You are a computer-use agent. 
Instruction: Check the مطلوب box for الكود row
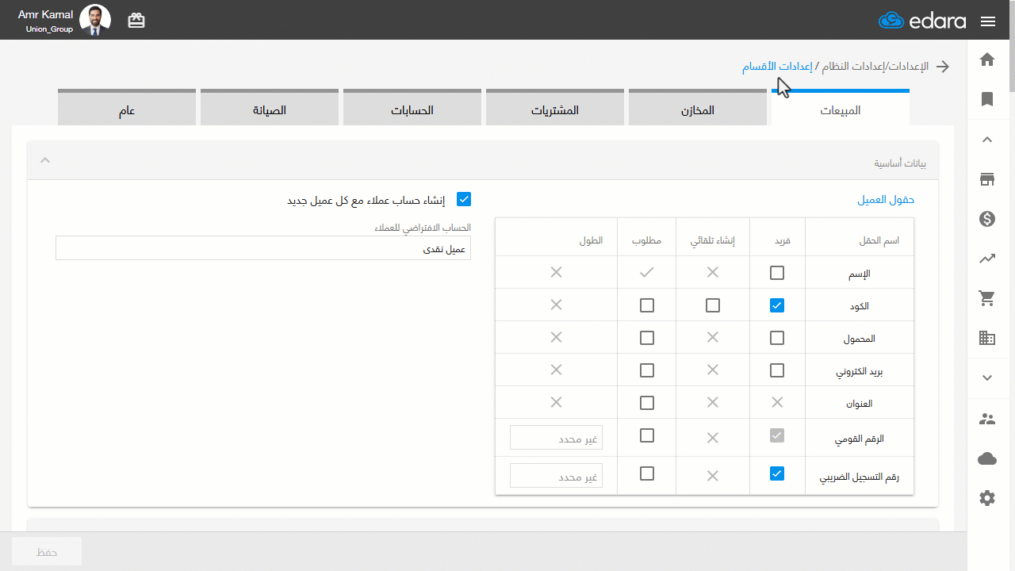coord(647,305)
